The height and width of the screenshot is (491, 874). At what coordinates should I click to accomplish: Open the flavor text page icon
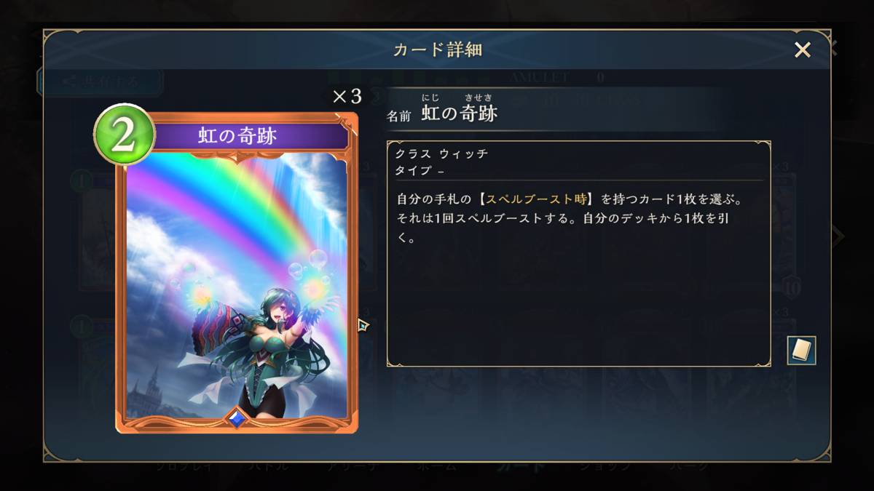click(x=801, y=351)
